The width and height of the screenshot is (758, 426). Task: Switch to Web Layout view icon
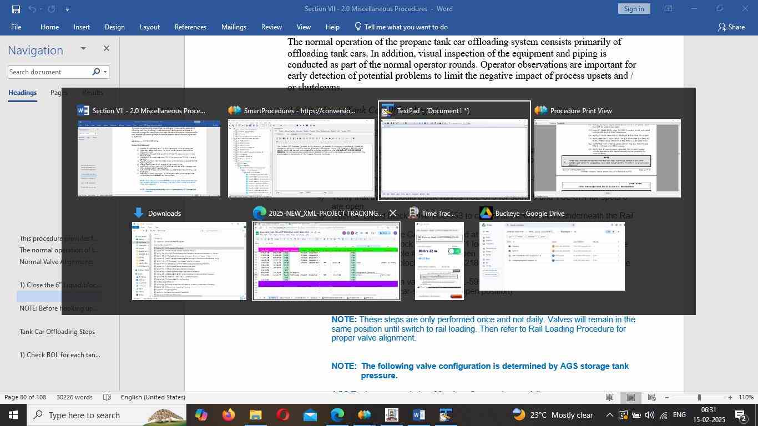(652, 397)
